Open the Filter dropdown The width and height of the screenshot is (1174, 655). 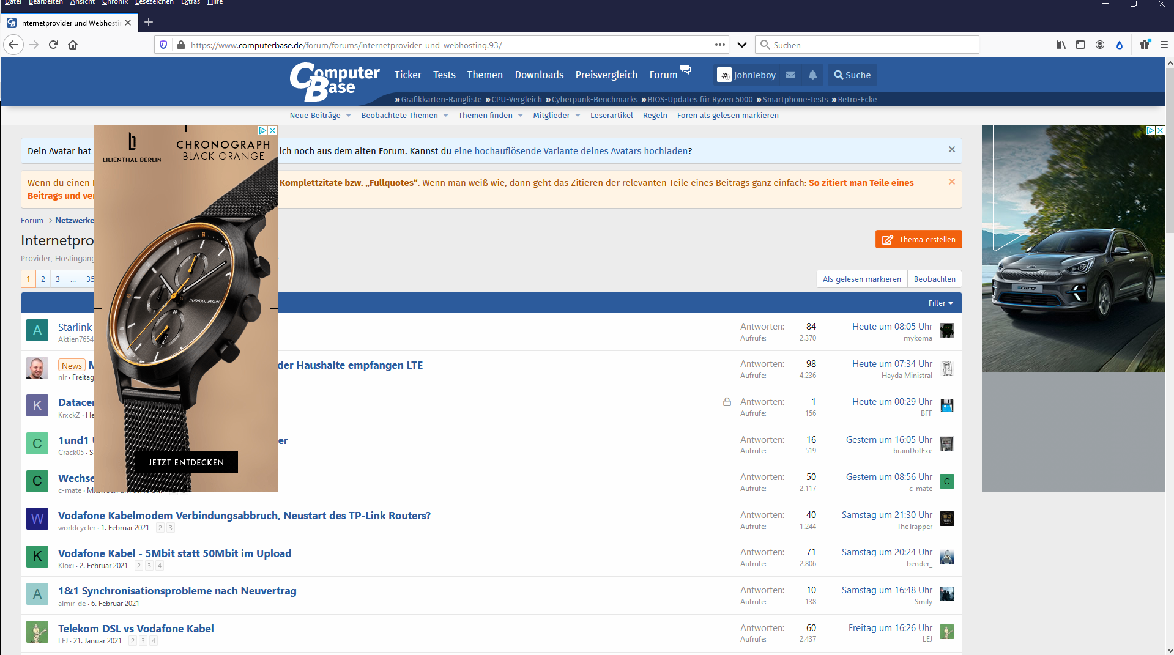(941, 303)
